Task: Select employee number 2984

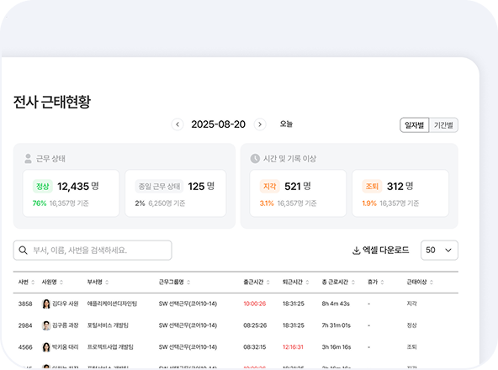Action: click(25, 325)
